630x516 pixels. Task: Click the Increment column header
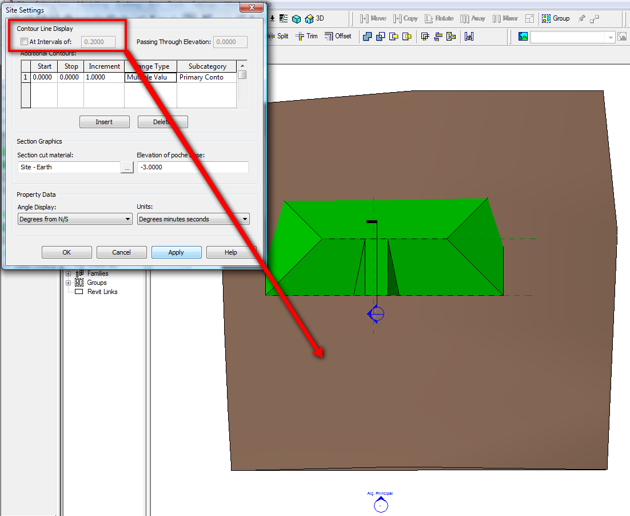[104, 66]
